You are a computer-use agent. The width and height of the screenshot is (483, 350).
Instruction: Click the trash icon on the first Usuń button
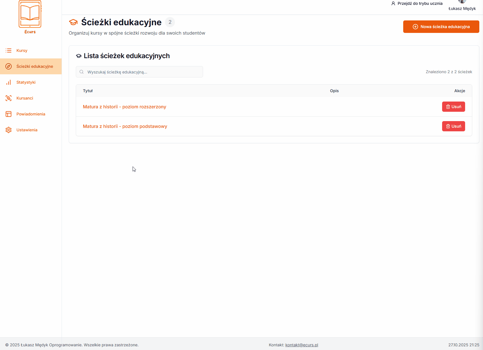[448, 107]
